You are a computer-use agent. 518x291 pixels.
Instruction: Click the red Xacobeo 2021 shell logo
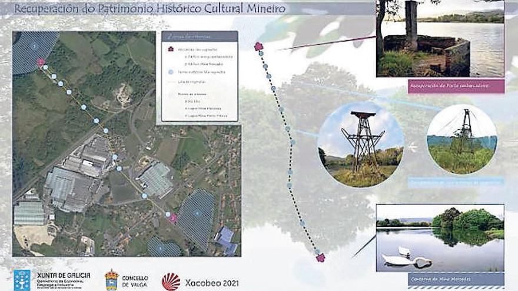pyautogui.click(x=171, y=281)
